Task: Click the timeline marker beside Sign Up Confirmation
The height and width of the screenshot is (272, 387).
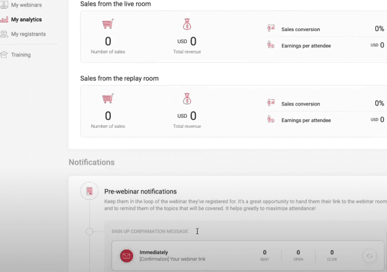Action: 89,232
